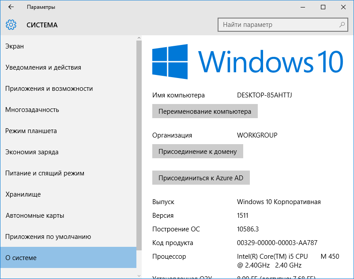Focus the Найти параметр search field
The width and height of the screenshot is (354, 279).
pos(282,25)
